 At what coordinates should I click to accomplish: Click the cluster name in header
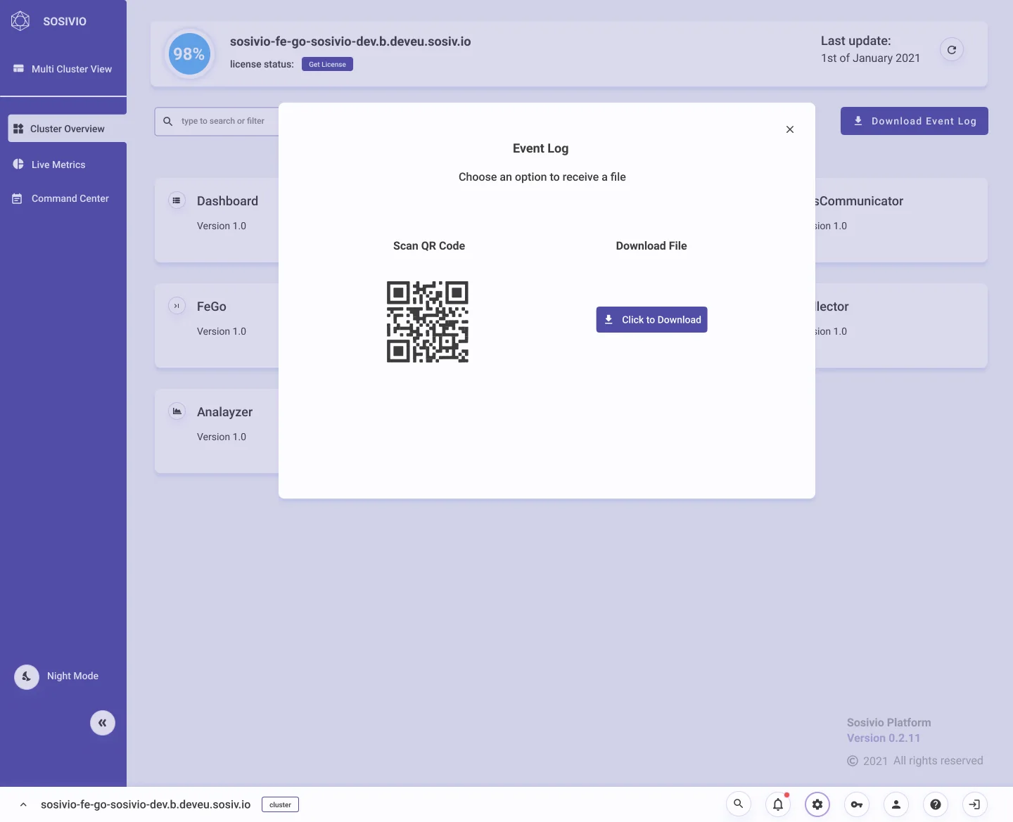pyautogui.click(x=350, y=41)
